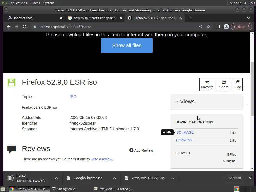Click the 5 Views box
Image resolution: width=256 pixels, height=192 pixels.
[207, 102]
